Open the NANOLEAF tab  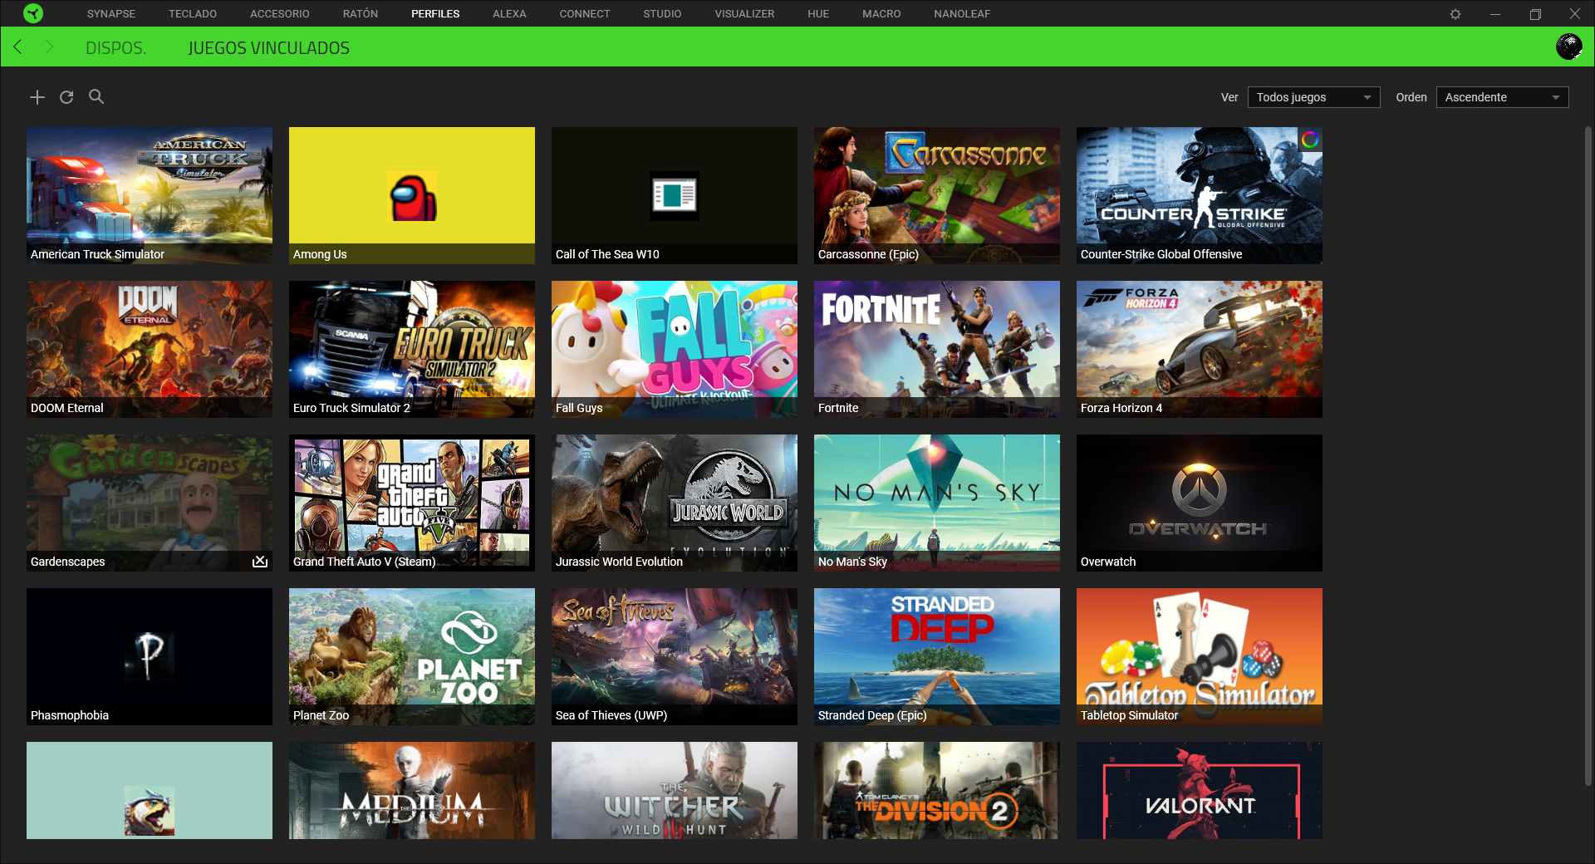point(962,14)
